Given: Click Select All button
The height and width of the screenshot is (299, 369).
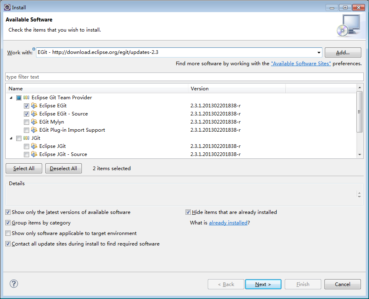Looking at the screenshot, I should [x=24, y=168].
